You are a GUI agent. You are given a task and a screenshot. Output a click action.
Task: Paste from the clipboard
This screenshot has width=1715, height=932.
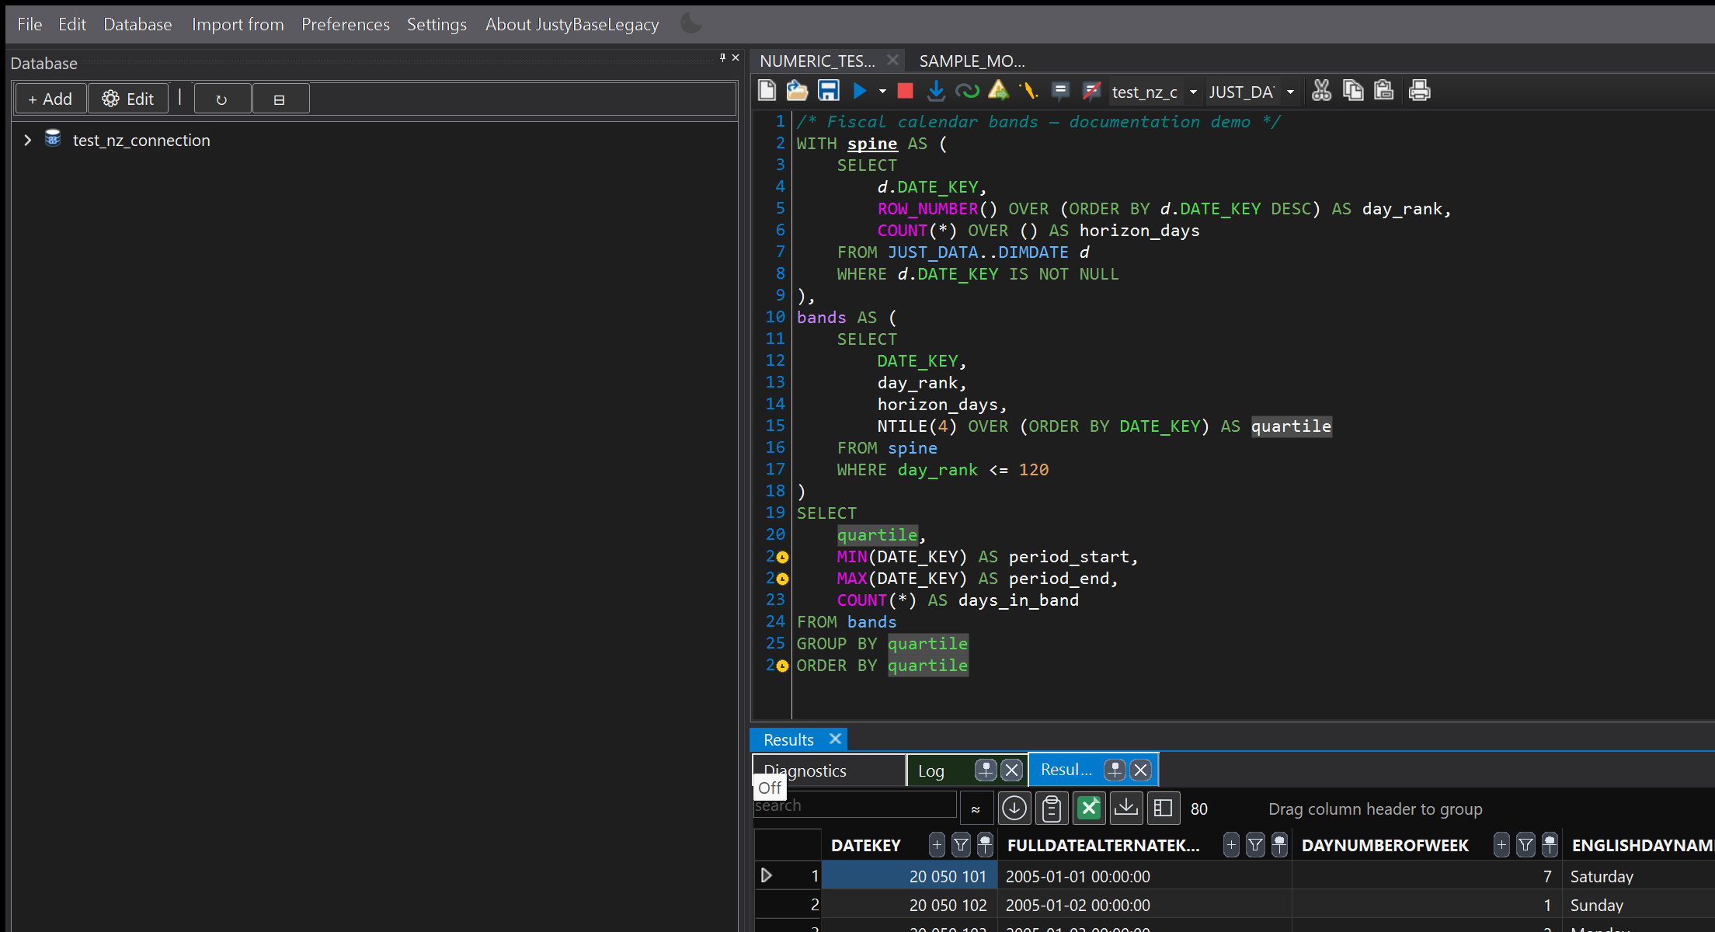1384,91
